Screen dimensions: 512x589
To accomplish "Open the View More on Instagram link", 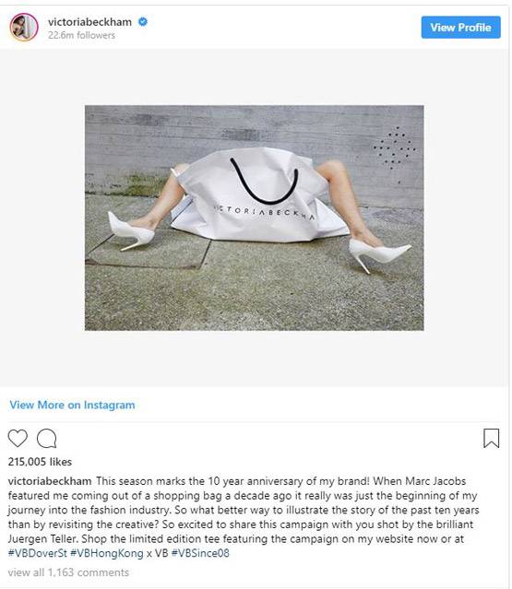I will click(72, 405).
